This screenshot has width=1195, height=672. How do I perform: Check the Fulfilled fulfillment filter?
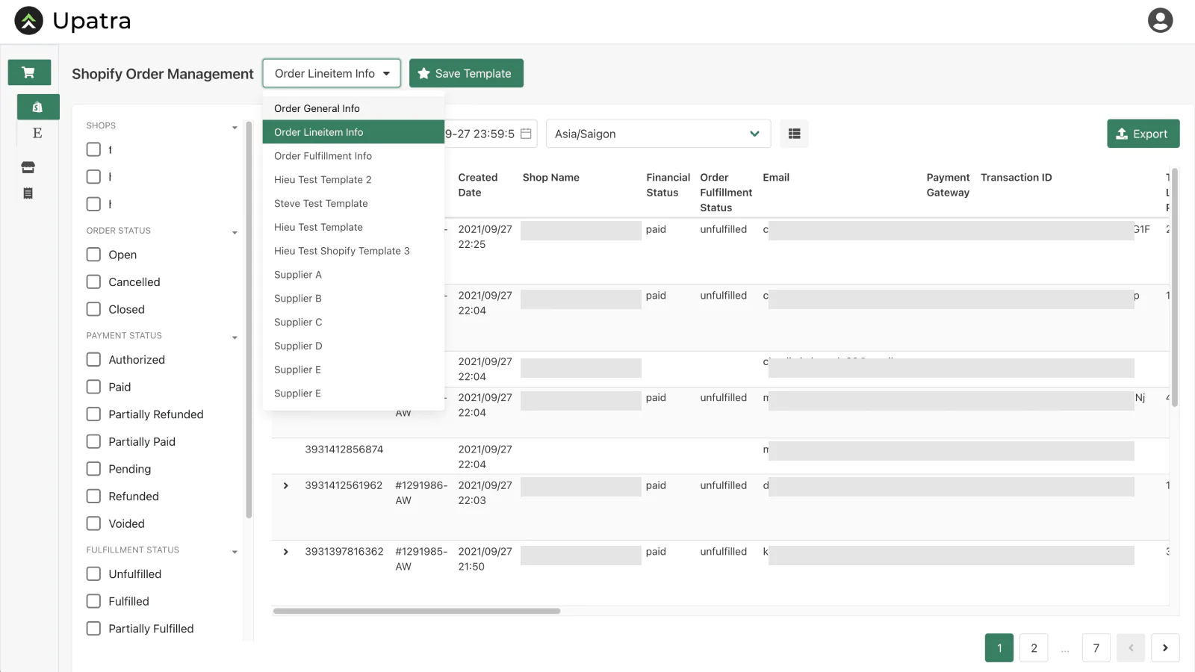point(93,601)
